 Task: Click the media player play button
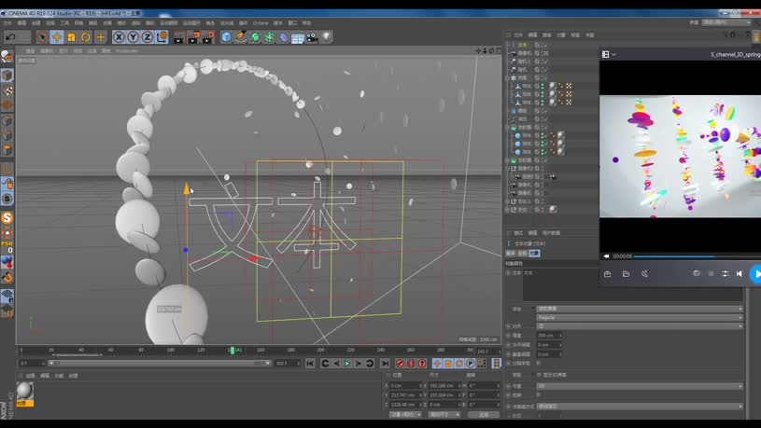(x=756, y=274)
